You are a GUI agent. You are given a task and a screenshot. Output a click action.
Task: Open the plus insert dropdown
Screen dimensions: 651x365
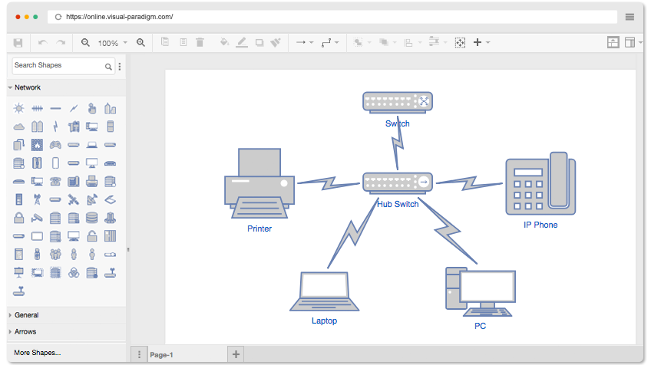(x=481, y=42)
